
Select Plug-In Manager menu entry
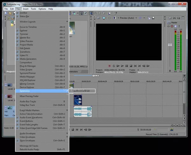[42, 66]
